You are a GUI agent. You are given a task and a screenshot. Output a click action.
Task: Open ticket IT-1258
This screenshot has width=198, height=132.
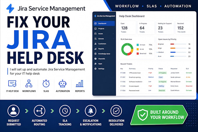pos(123,73)
